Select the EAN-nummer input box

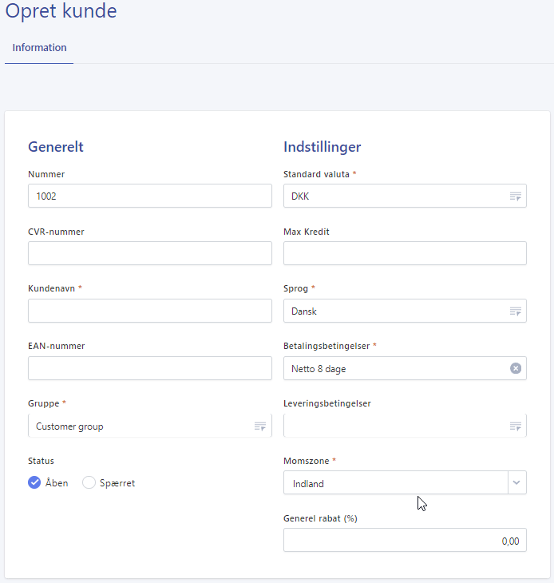tap(149, 368)
